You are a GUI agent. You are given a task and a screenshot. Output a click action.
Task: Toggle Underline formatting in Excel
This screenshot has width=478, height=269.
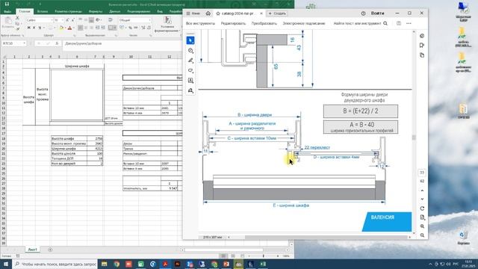coord(40,28)
